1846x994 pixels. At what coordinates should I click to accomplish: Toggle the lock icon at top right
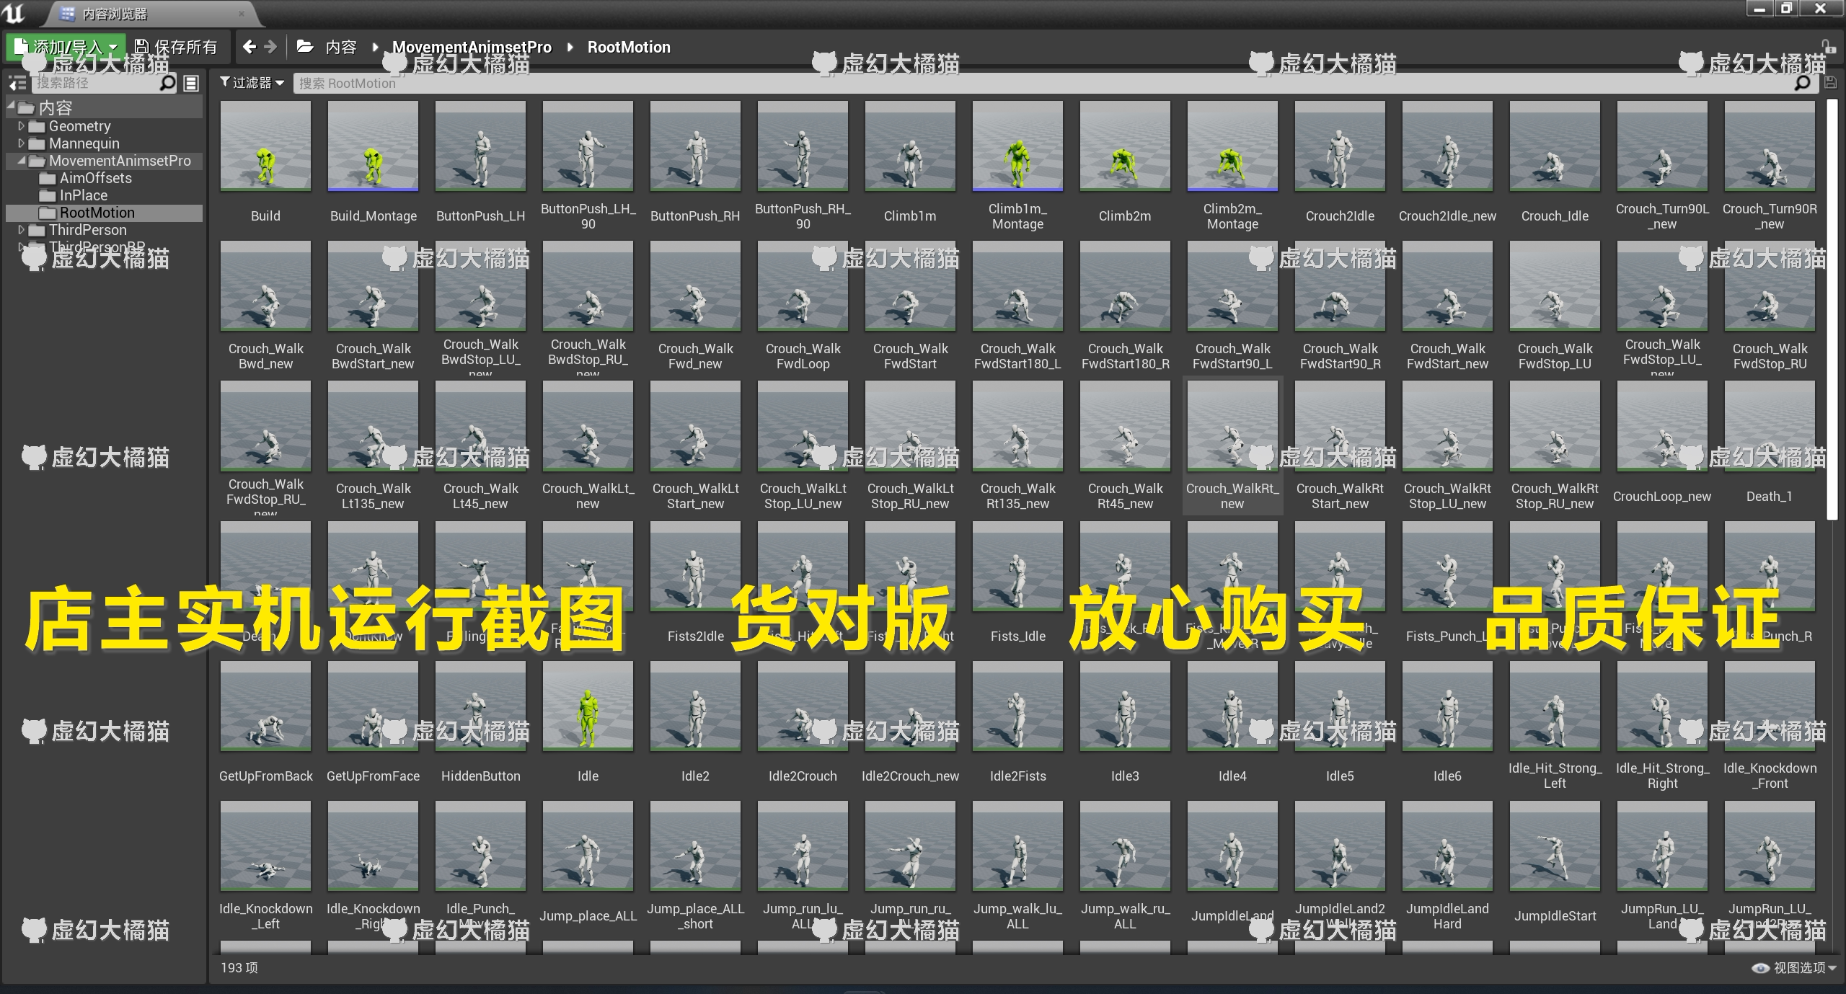(1829, 46)
